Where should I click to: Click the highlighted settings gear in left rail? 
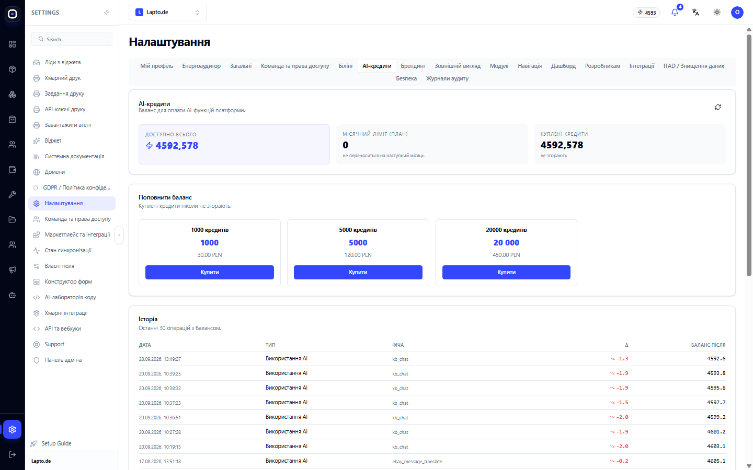tap(13, 429)
